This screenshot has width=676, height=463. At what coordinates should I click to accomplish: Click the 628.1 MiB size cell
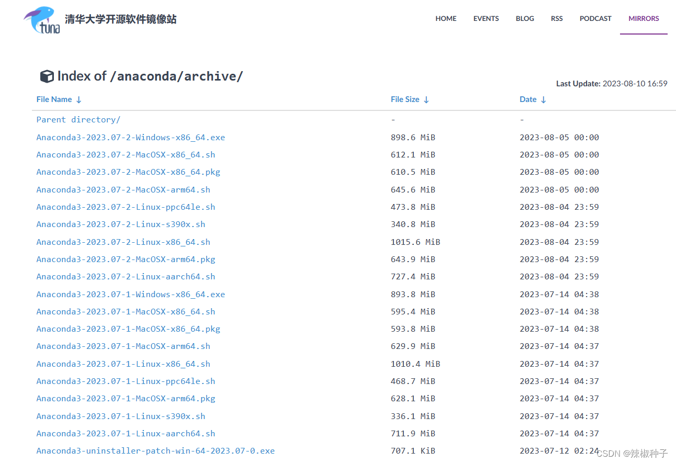tap(413, 399)
